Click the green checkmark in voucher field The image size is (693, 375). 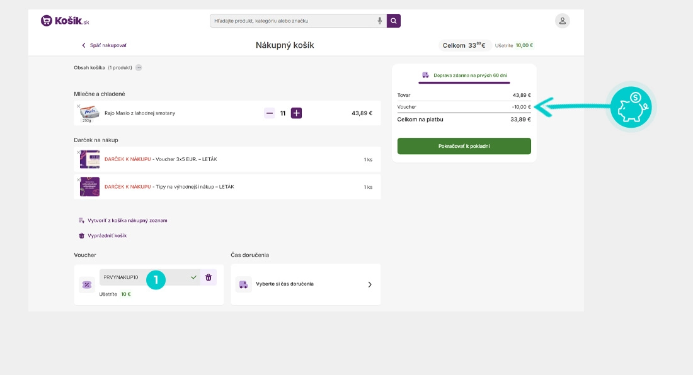193,277
